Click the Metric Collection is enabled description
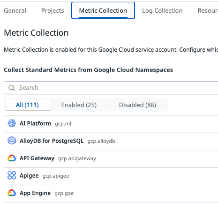 tap(111, 50)
